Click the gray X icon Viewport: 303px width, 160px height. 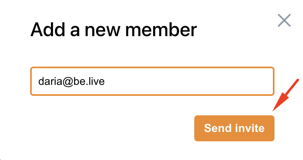point(284,20)
